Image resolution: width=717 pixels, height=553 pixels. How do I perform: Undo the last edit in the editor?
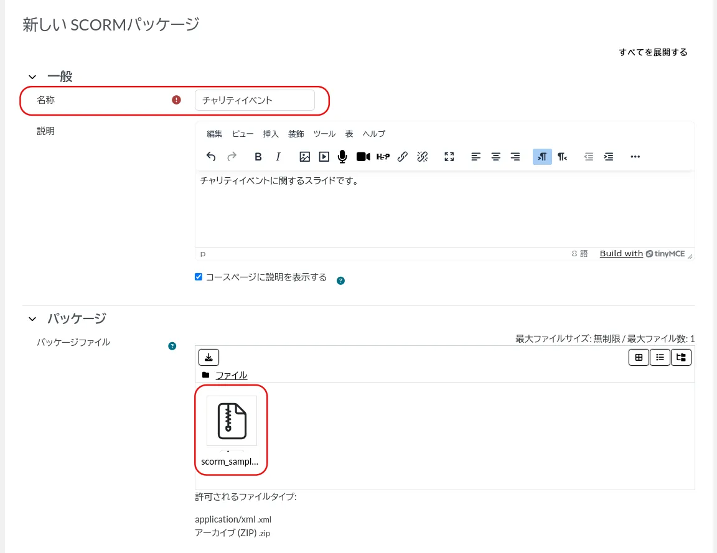211,157
